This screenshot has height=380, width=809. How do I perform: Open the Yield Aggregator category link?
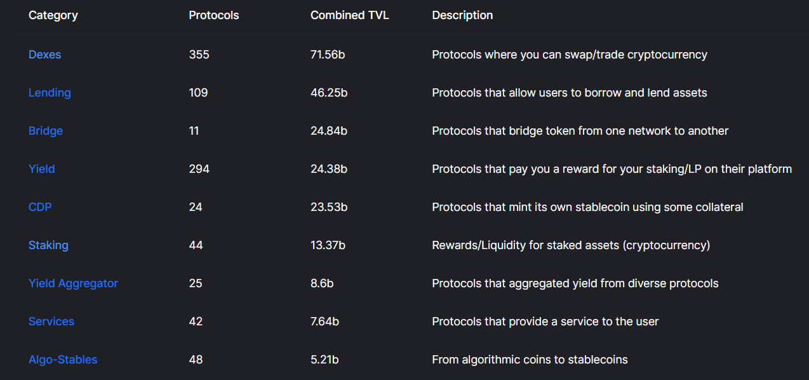[x=73, y=283]
